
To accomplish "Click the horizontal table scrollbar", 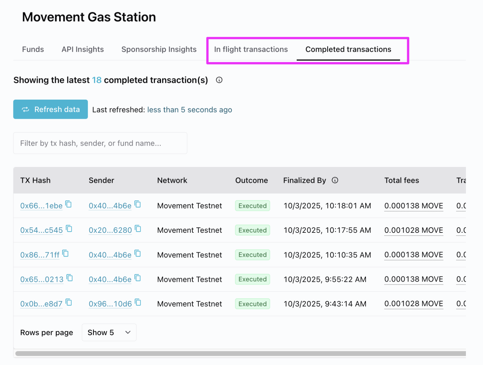I will (240, 353).
